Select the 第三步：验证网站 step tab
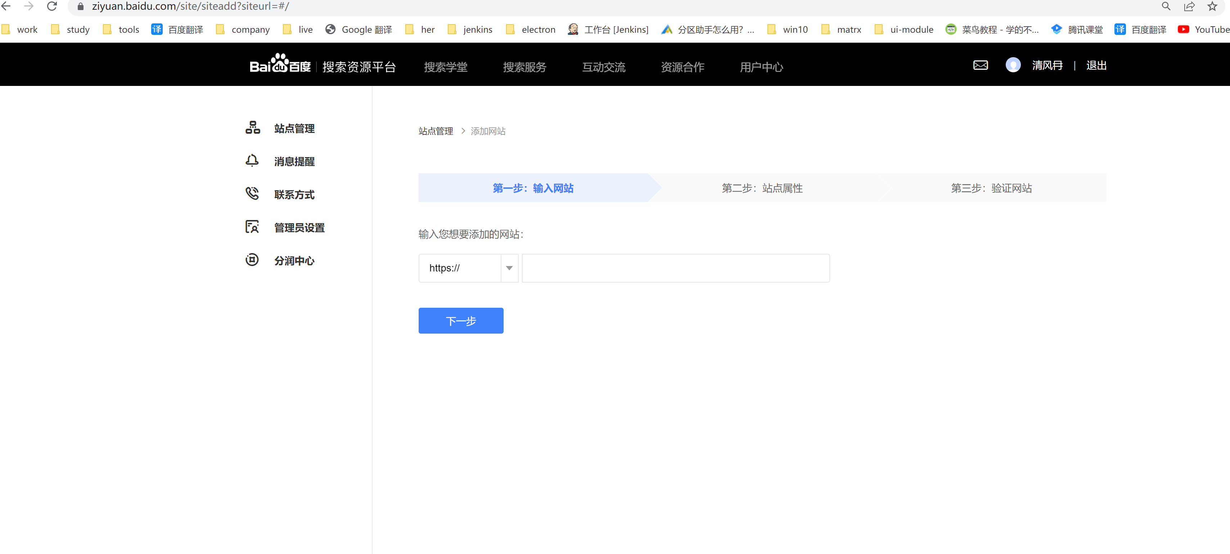Screen dimensions: 1230x554 [x=992, y=188]
